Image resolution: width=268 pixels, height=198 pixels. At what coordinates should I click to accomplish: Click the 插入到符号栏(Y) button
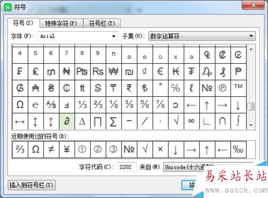click(x=32, y=185)
